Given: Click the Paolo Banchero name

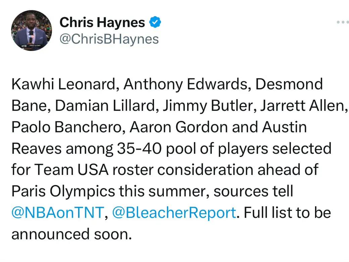Looking at the screenshot, I should point(66,127).
